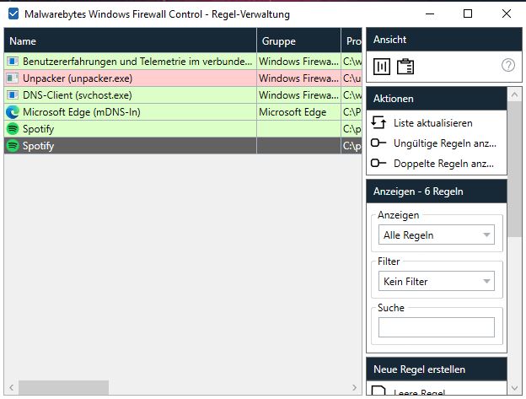The height and width of the screenshot is (399, 526).
Task: Click the Aktionen panel header
Action: tap(437, 99)
